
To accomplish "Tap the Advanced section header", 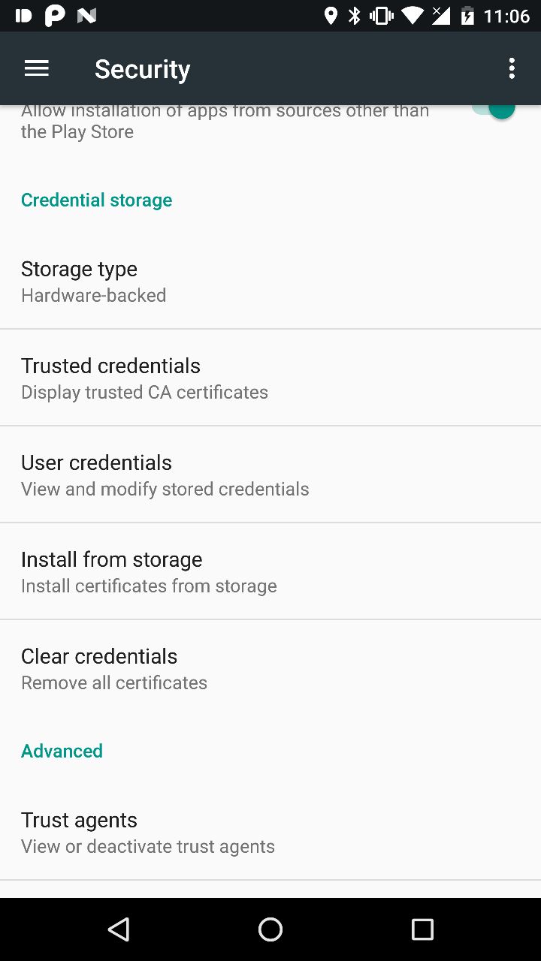I will [x=62, y=751].
